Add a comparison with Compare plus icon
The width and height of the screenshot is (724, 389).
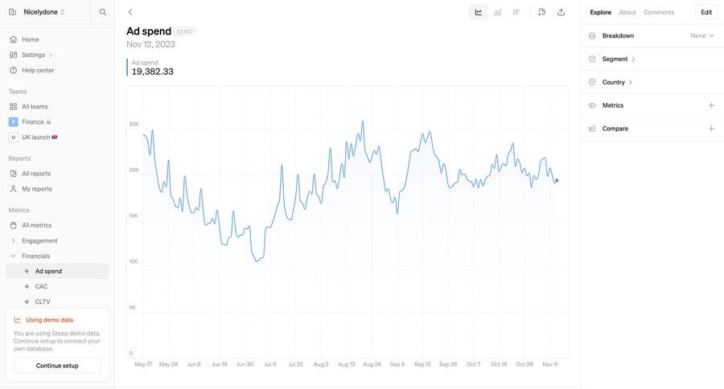[711, 129]
